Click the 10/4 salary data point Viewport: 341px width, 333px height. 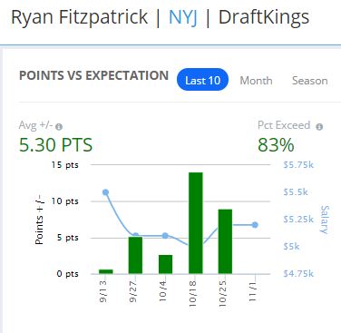coord(165,236)
